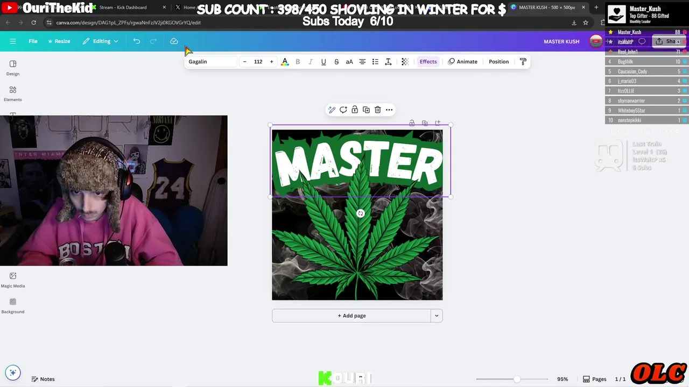
Task: Open the Resize option in top bar
Action: (x=59, y=41)
